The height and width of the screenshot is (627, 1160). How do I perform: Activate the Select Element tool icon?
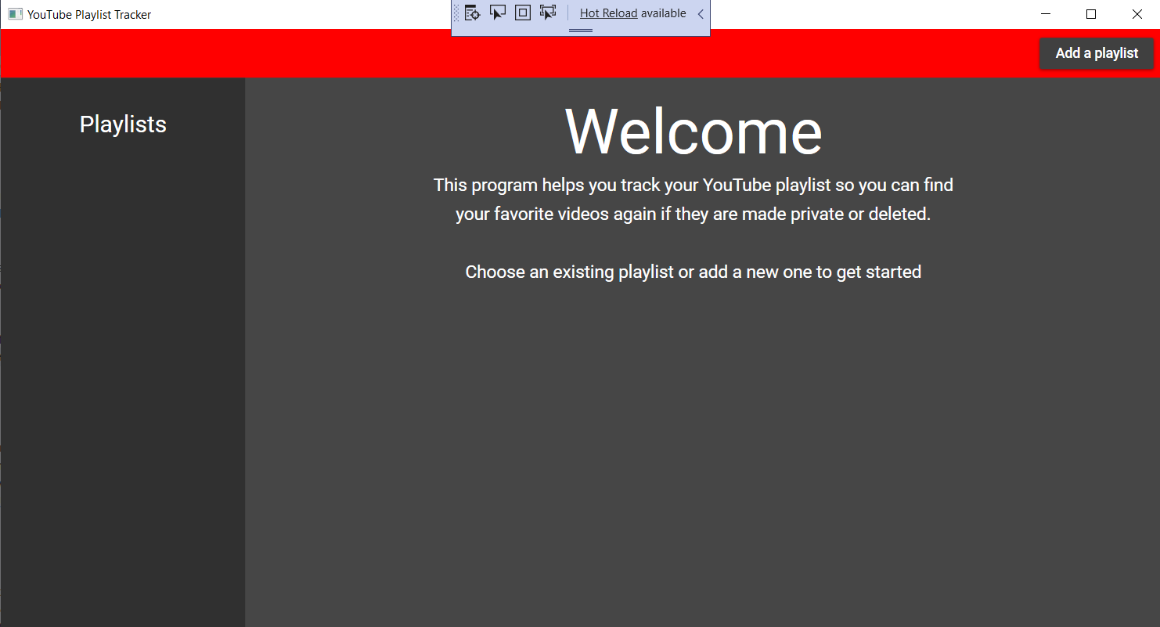[498, 13]
